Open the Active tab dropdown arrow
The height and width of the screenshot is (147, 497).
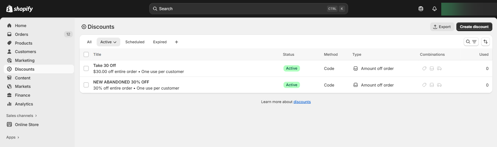pyautogui.click(x=115, y=42)
